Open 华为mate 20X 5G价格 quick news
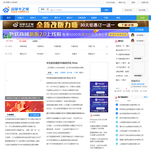The height and width of the screenshot is (151, 151). 99,121
